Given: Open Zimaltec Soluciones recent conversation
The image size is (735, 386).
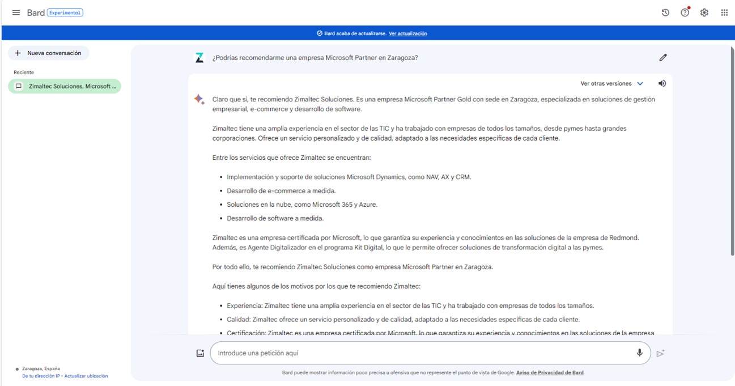Looking at the screenshot, I should tap(65, 86).
